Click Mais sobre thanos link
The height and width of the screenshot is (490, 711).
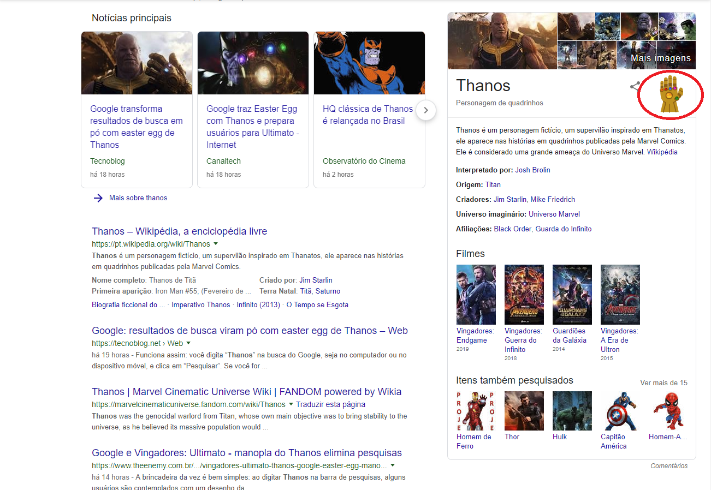138,198
